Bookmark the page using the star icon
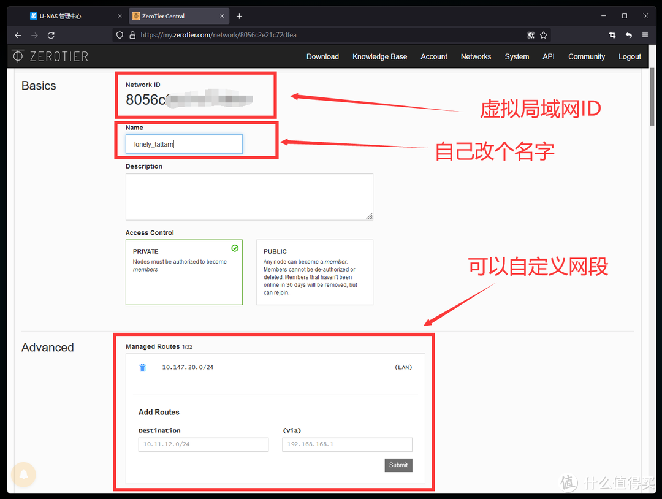Viewport: 662px width, 499px height. coord(544,35)
